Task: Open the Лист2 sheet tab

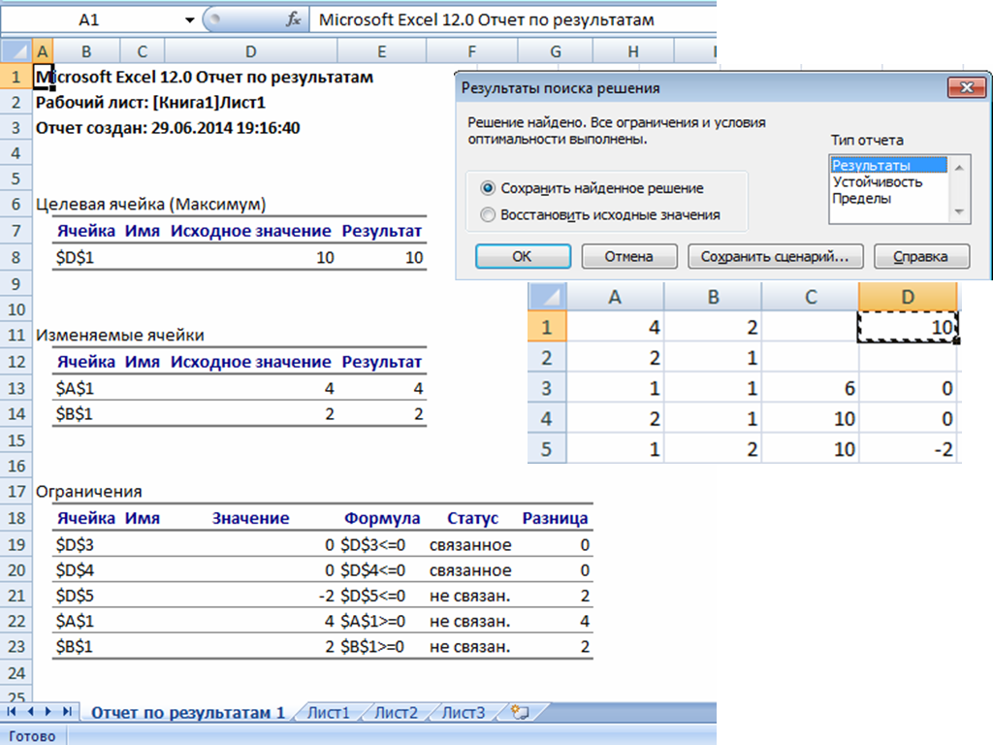Action: pos(396,713)
